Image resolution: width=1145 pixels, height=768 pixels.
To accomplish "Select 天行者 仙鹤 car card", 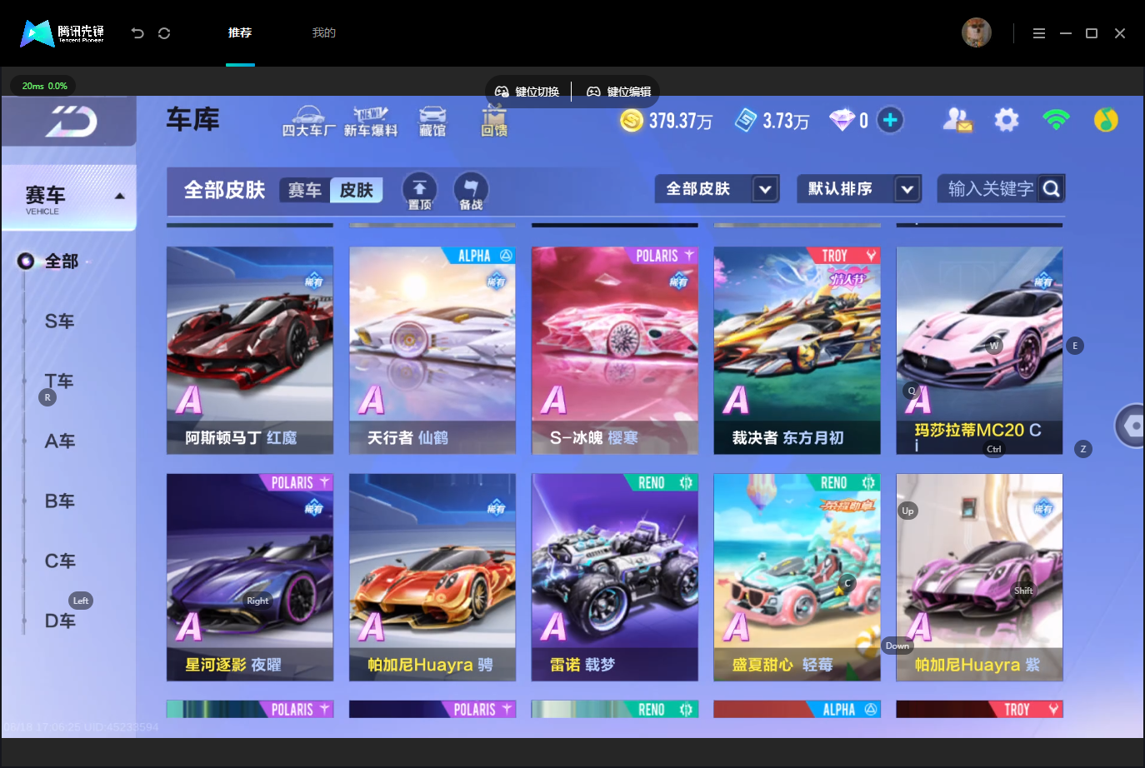I will click(432, 351).
